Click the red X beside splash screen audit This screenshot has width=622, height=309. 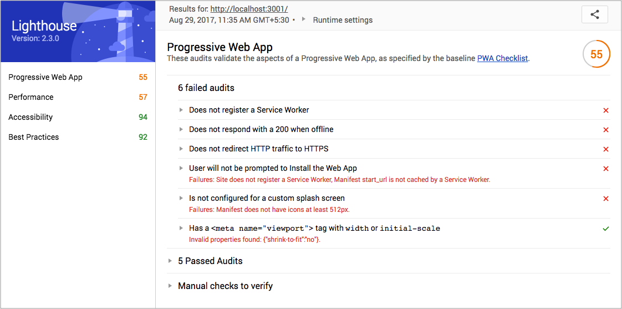pos(606,199)
